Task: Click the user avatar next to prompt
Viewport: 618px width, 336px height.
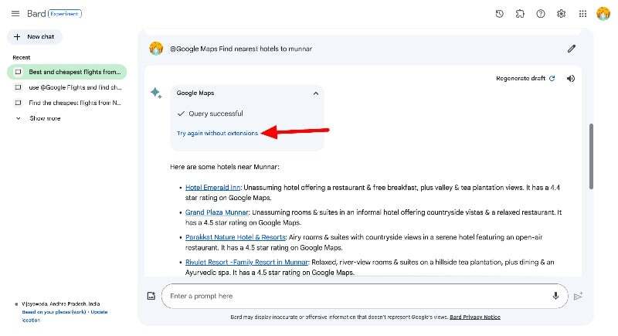Action: [x=156, y=49]
